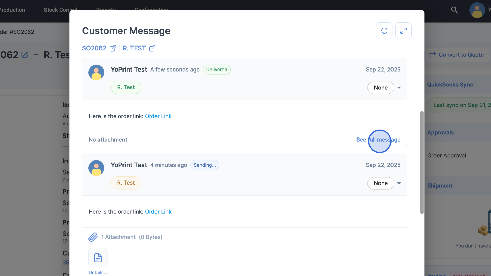This screenshot has width=491, height=276.
Task: Click the Convert to Quote button
Action: [457, 55]
